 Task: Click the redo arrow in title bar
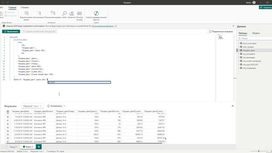8,3
